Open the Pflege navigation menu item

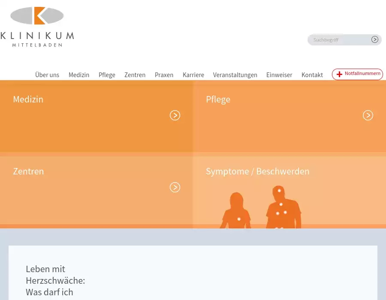click(x=107, y=75)
